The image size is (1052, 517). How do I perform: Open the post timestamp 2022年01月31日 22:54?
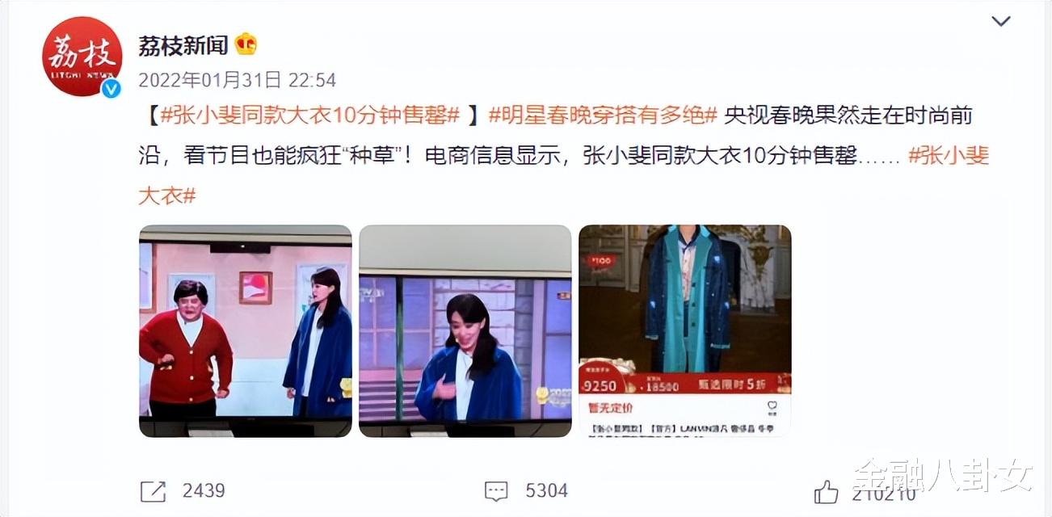237,81
